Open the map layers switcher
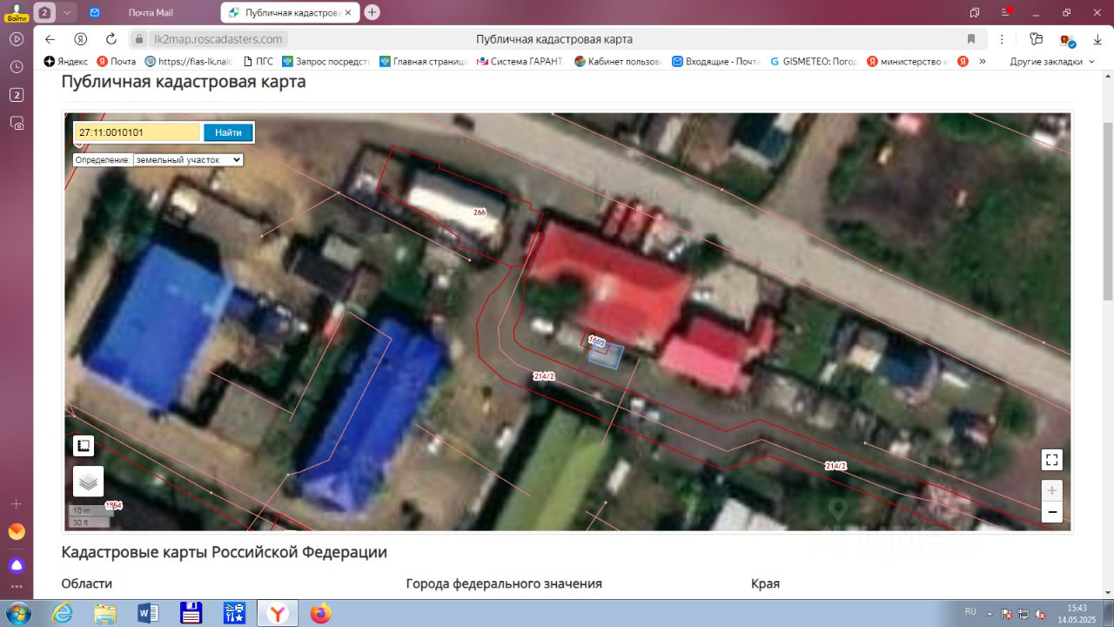The height and width of the screenshot is (627, 1114). [x=88, y=481]
